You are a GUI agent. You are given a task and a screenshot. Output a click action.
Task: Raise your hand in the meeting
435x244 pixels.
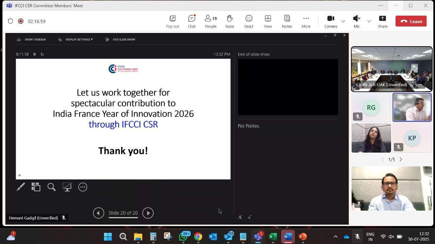[x=230, y=21]
